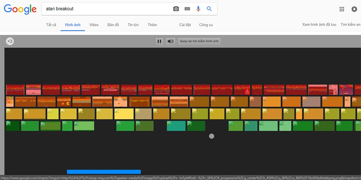Click the Google logo
Image resolution: width=361 pixels, height=180 pixels.
pyautogui.click(x=20, y=9)
